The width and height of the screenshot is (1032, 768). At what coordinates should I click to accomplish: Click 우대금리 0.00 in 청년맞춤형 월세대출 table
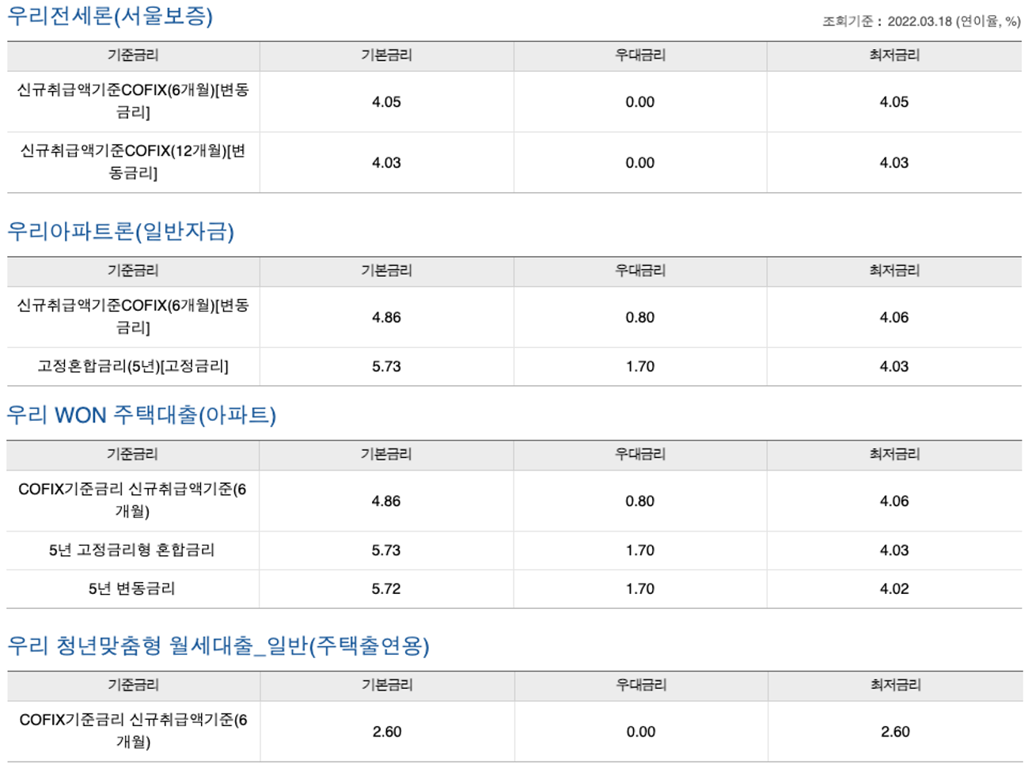click(641, 732)
